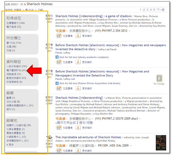Filter location '圖資系圖書室 (4)'
172x156 pixels.
pos(15,133)
